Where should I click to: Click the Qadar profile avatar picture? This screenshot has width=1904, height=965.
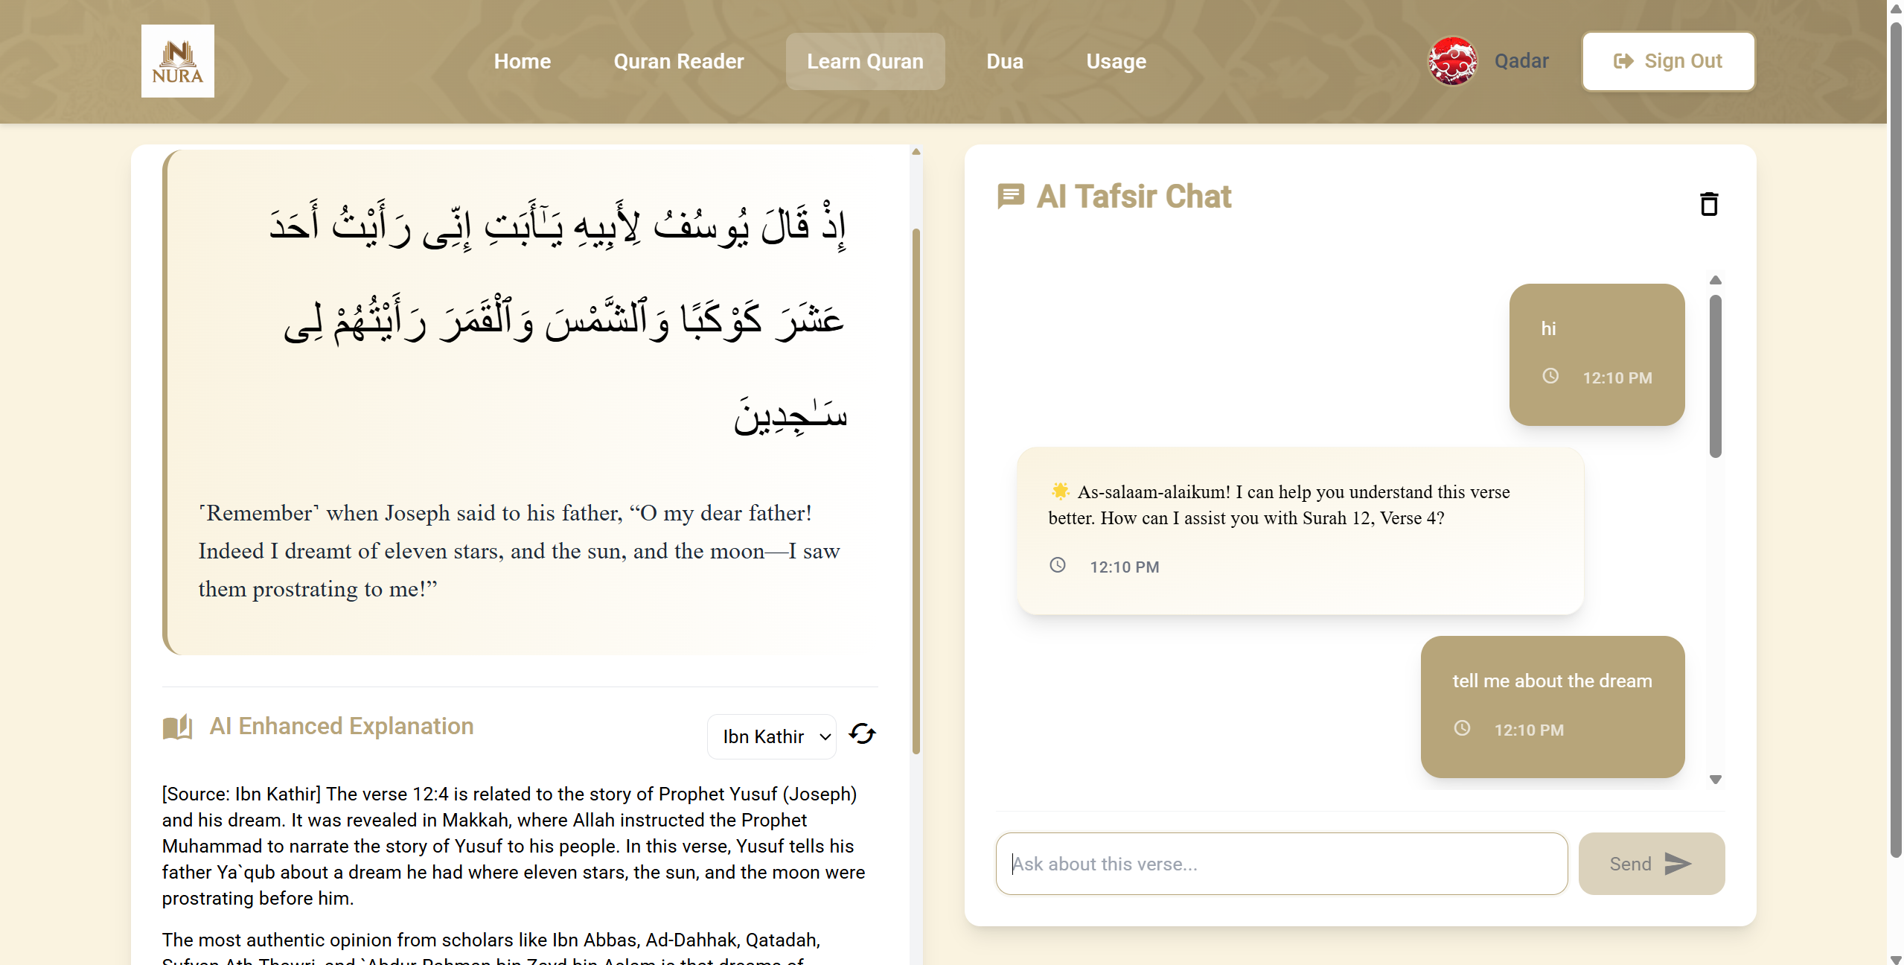1452,61
